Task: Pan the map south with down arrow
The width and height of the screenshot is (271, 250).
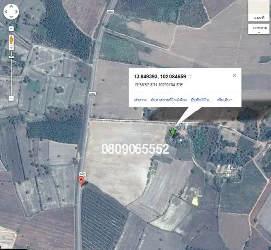Action: point(11,17)
